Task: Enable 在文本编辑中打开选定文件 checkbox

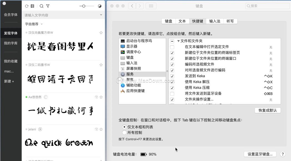Action: (172, 47)
